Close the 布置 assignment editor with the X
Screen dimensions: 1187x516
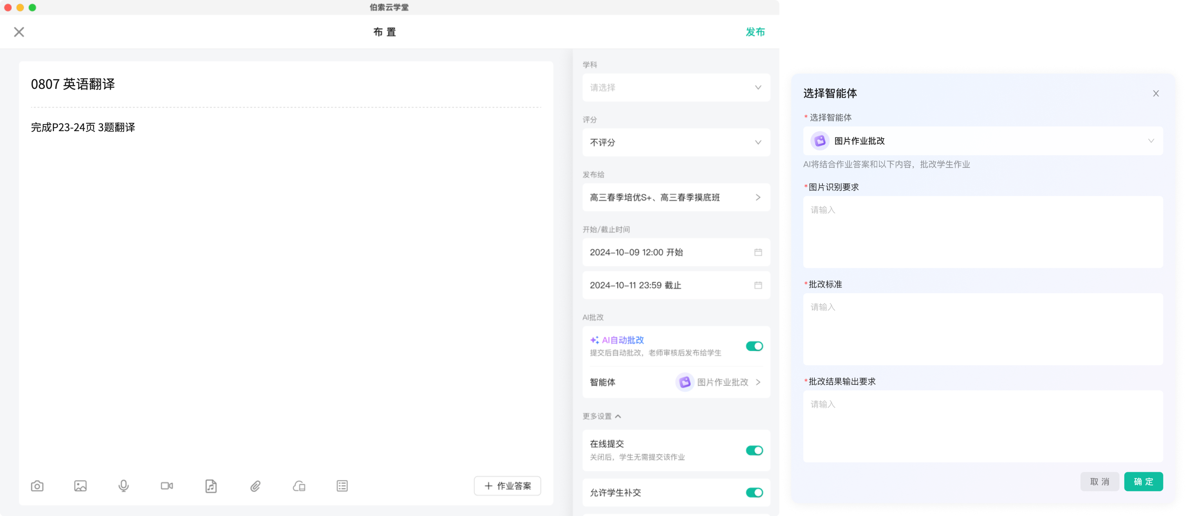pos(19,32)
